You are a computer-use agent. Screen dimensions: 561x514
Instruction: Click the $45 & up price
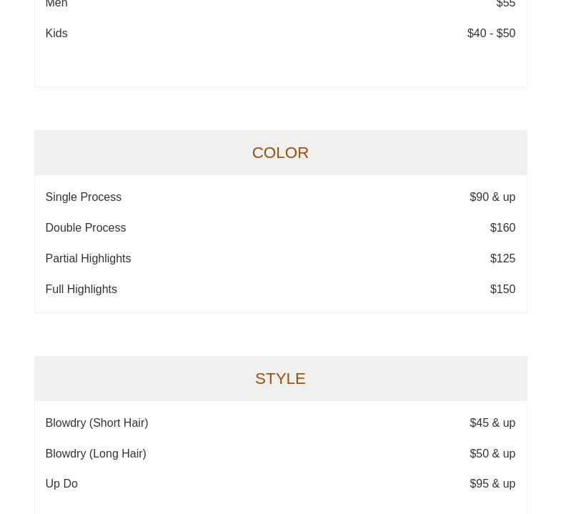coord(492,423)
